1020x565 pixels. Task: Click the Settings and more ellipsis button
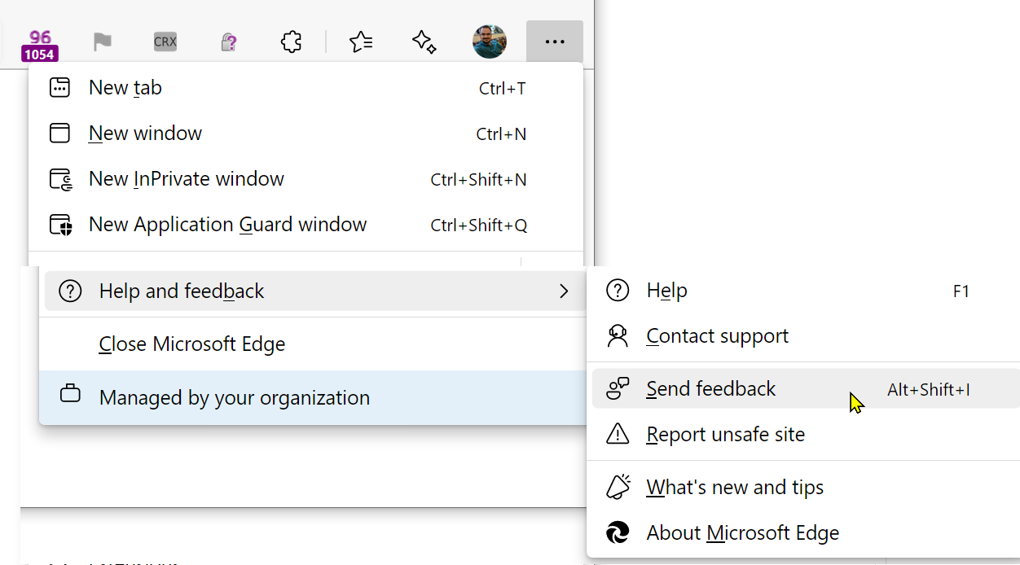click(554, 42)
